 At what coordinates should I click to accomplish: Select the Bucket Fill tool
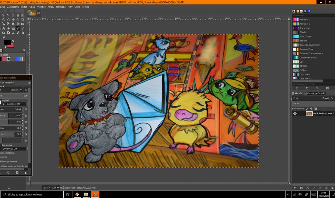8,28
